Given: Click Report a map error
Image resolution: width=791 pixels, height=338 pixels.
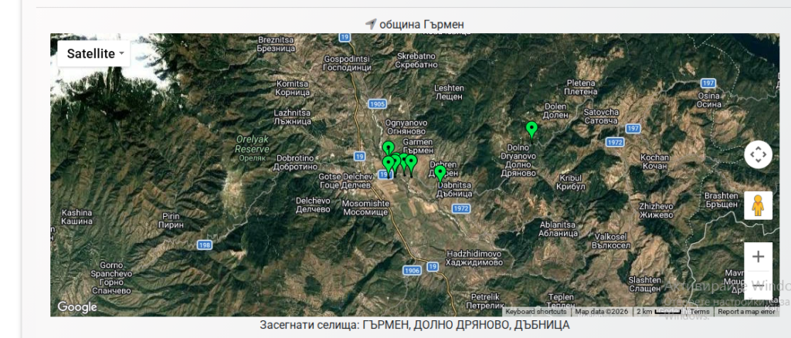Looking at the screenshot, I should click(747, 312).
